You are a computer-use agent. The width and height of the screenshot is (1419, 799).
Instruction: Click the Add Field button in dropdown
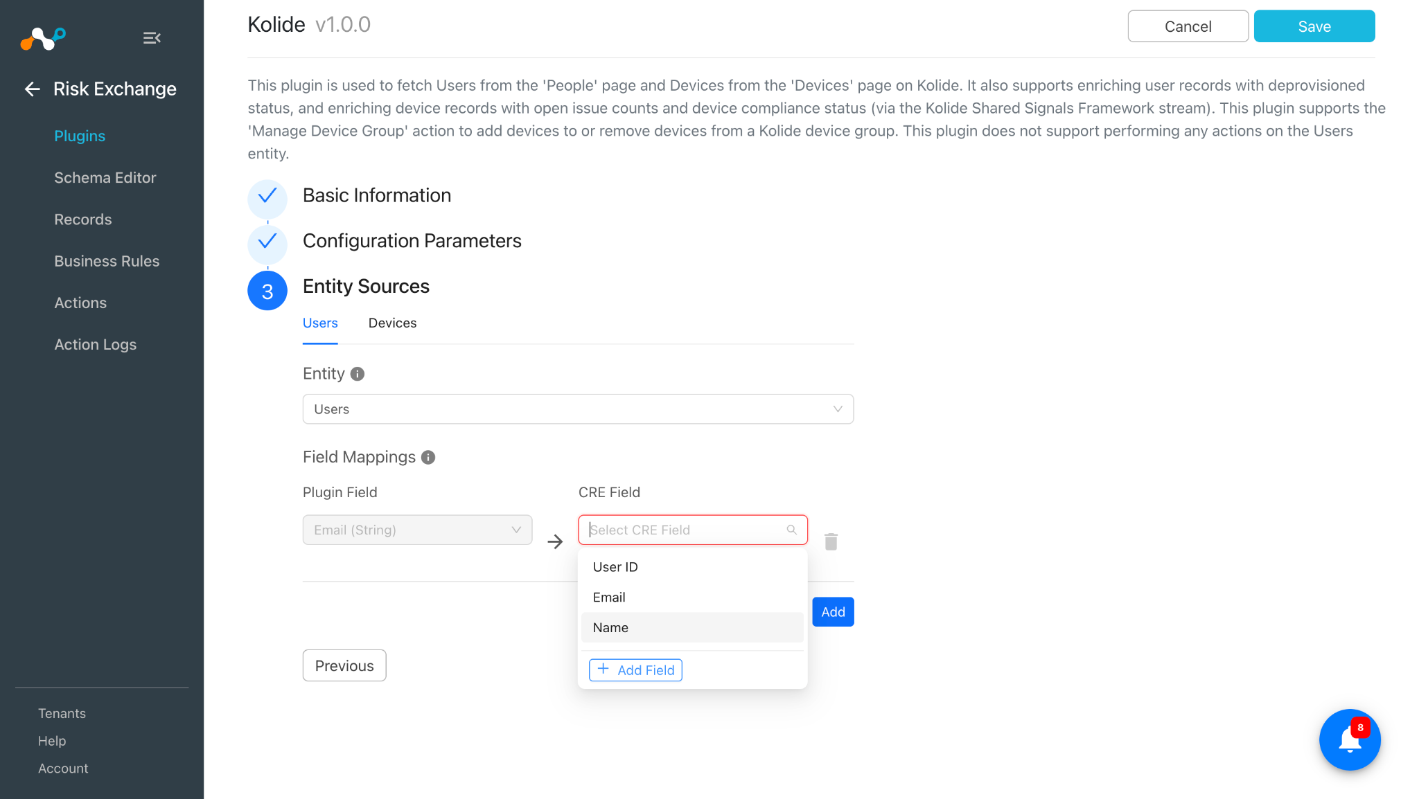pyautogui.click(x=635, y=670)
